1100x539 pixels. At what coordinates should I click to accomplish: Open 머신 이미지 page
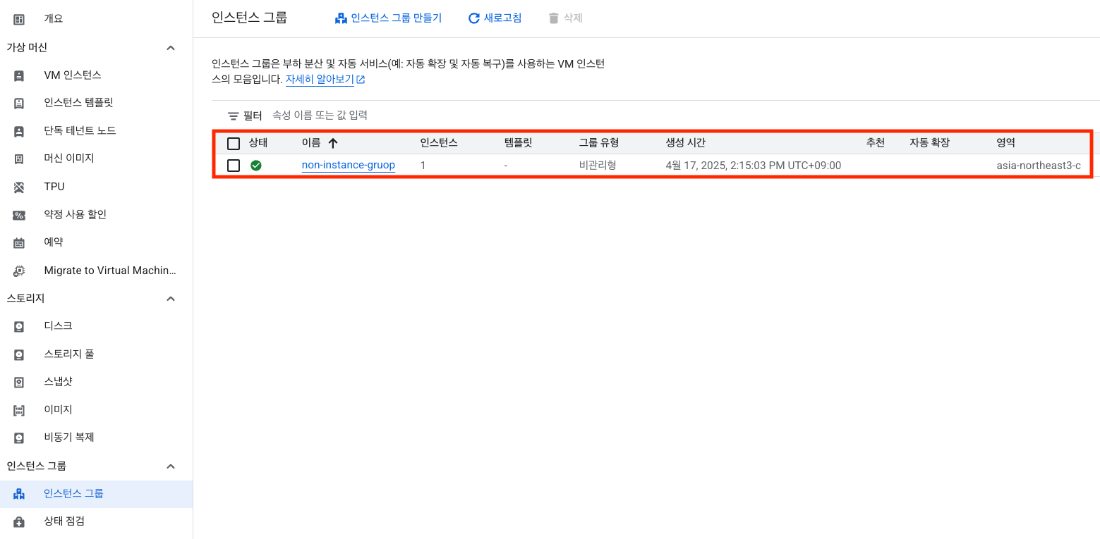click(68, 158)
